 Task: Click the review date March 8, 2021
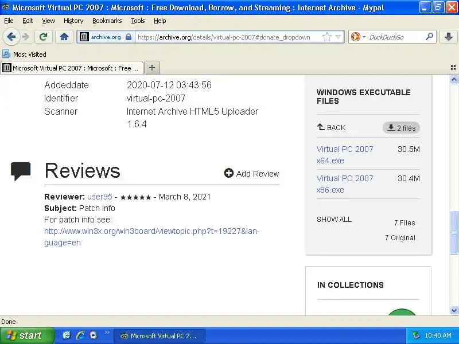click(x=184, y=197)
